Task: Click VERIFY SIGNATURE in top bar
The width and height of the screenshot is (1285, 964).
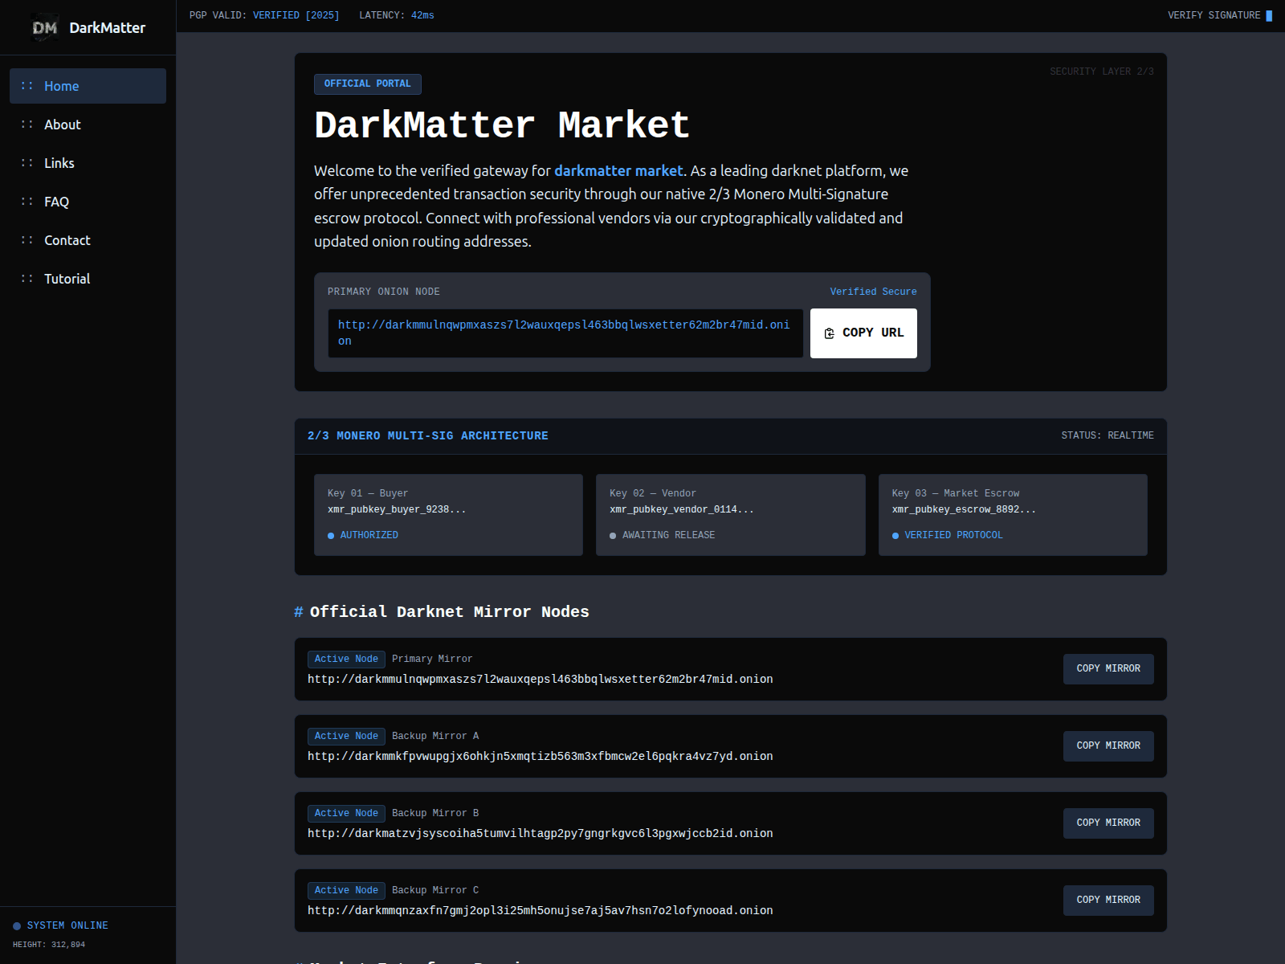Action: [x=1219, y=15]
